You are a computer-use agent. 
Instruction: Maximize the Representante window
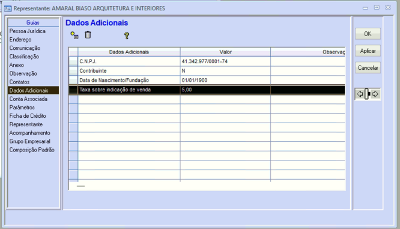[x=377, y=8]
